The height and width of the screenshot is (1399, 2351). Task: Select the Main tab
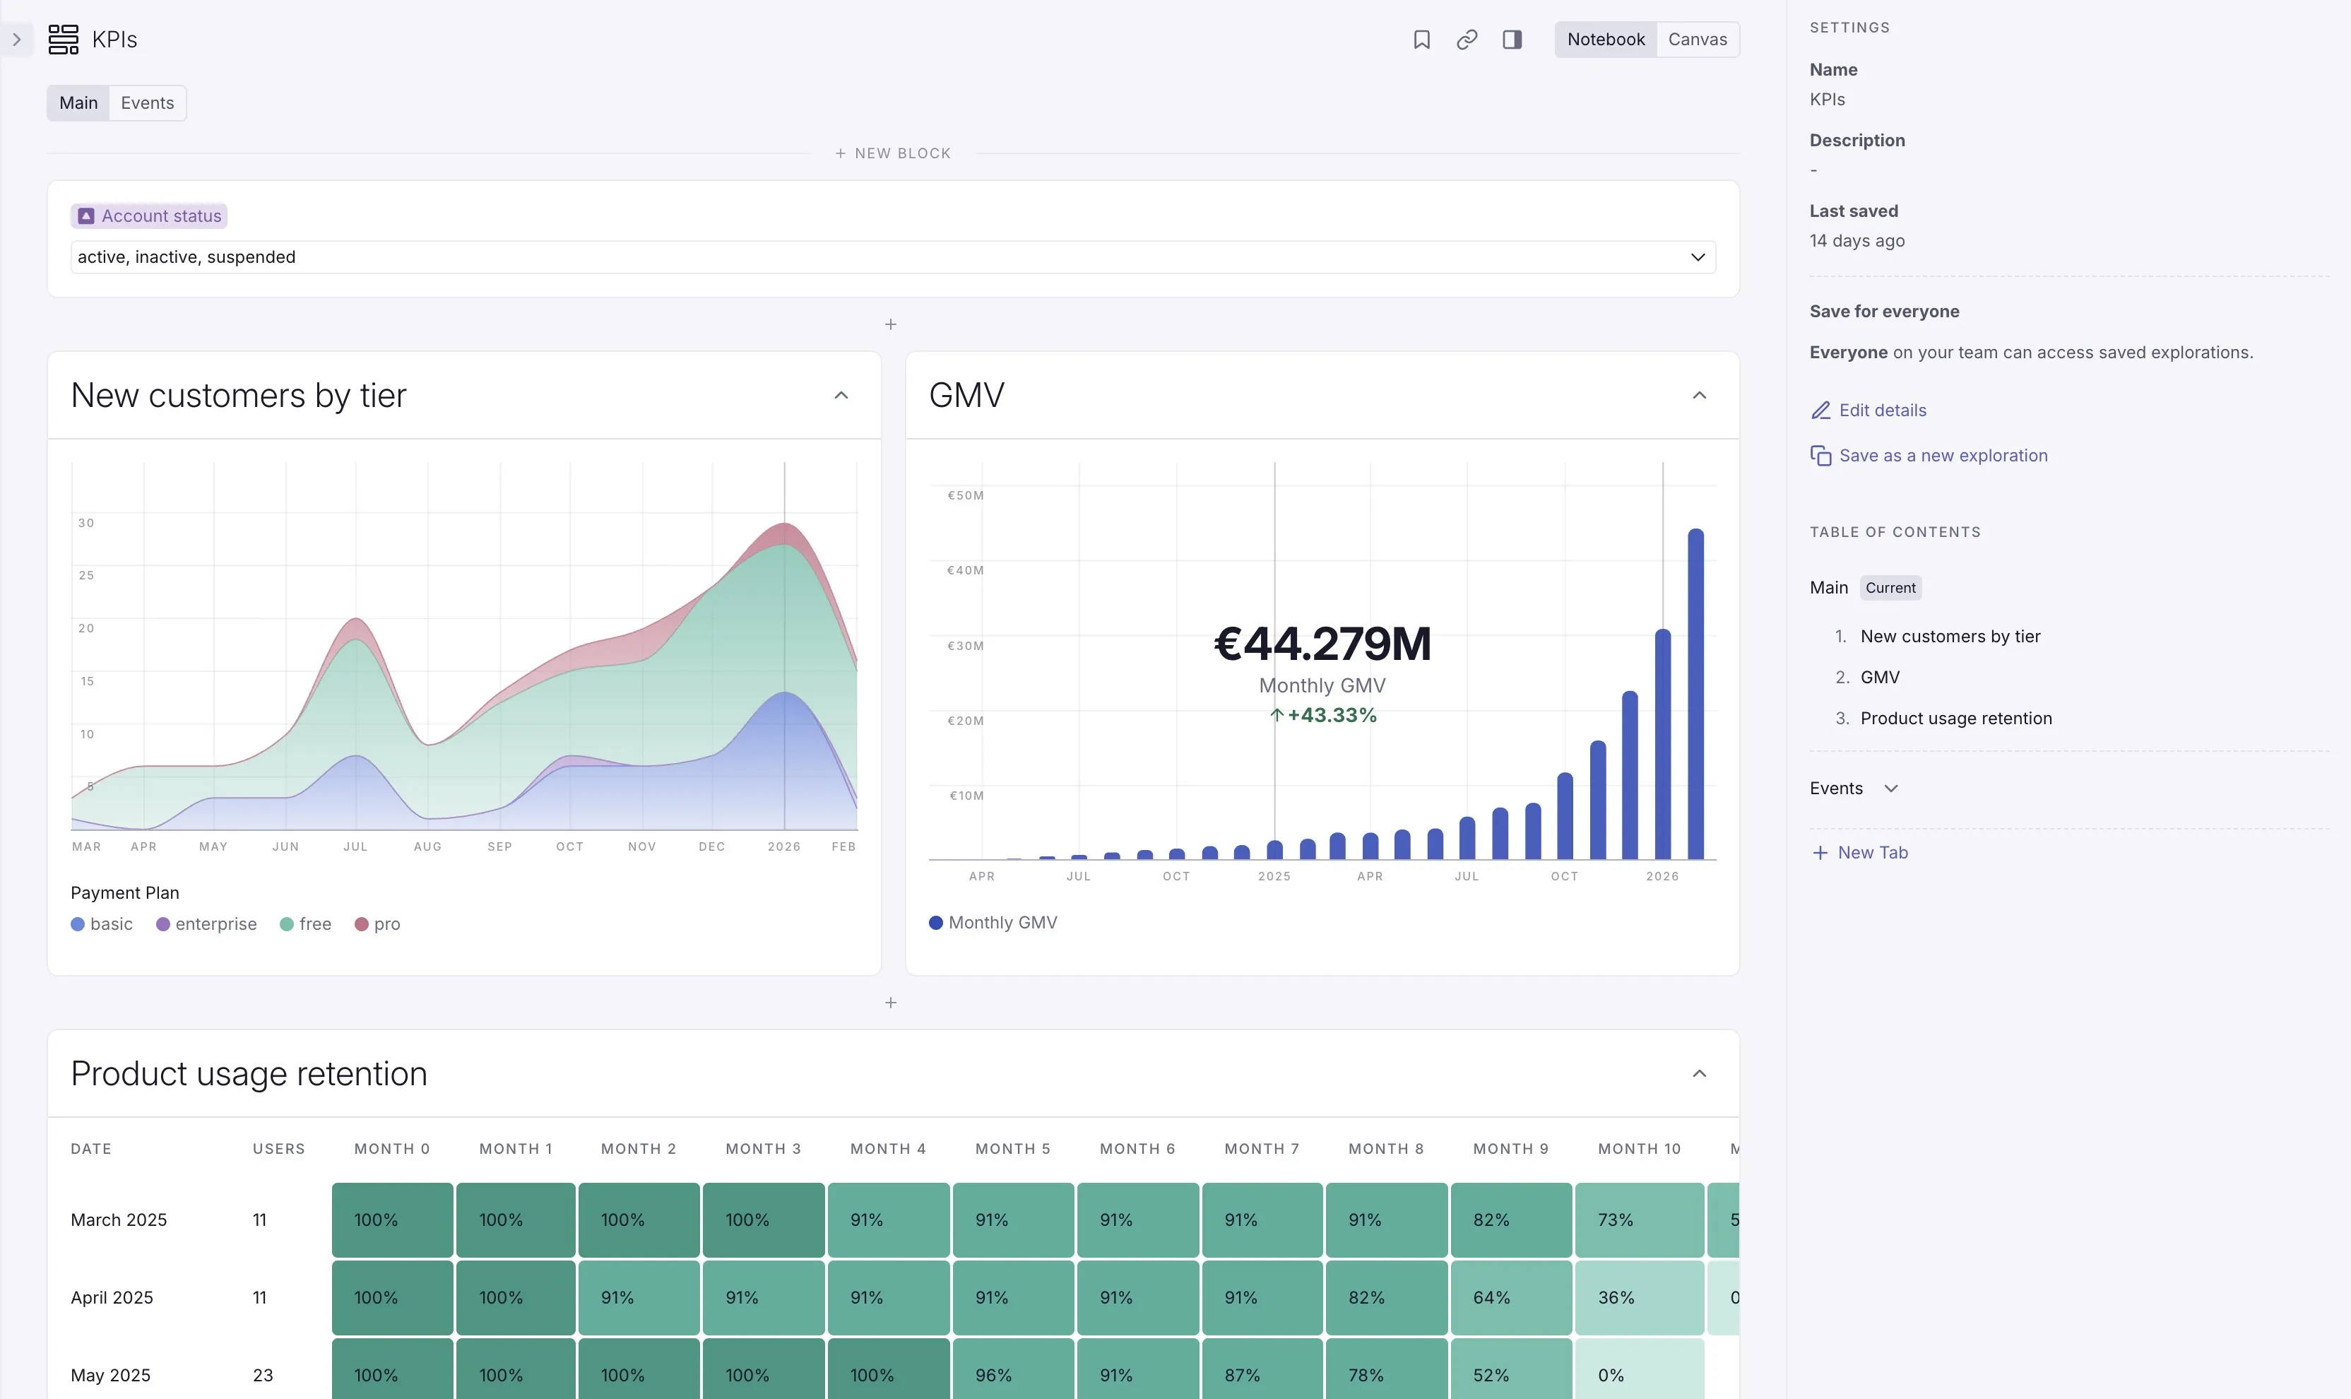pos(78,102)
